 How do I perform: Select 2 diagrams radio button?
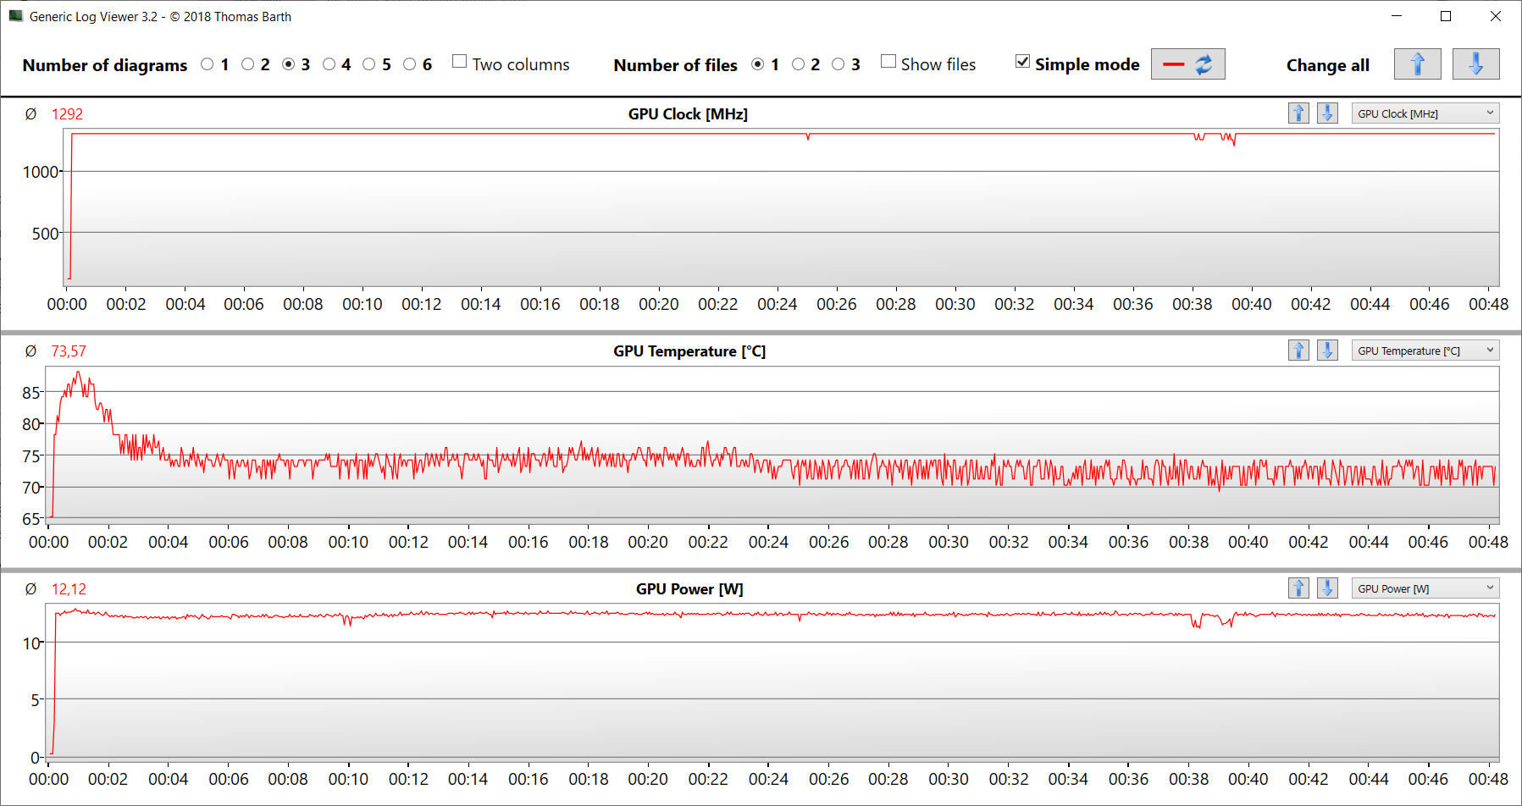click(248, 64)
